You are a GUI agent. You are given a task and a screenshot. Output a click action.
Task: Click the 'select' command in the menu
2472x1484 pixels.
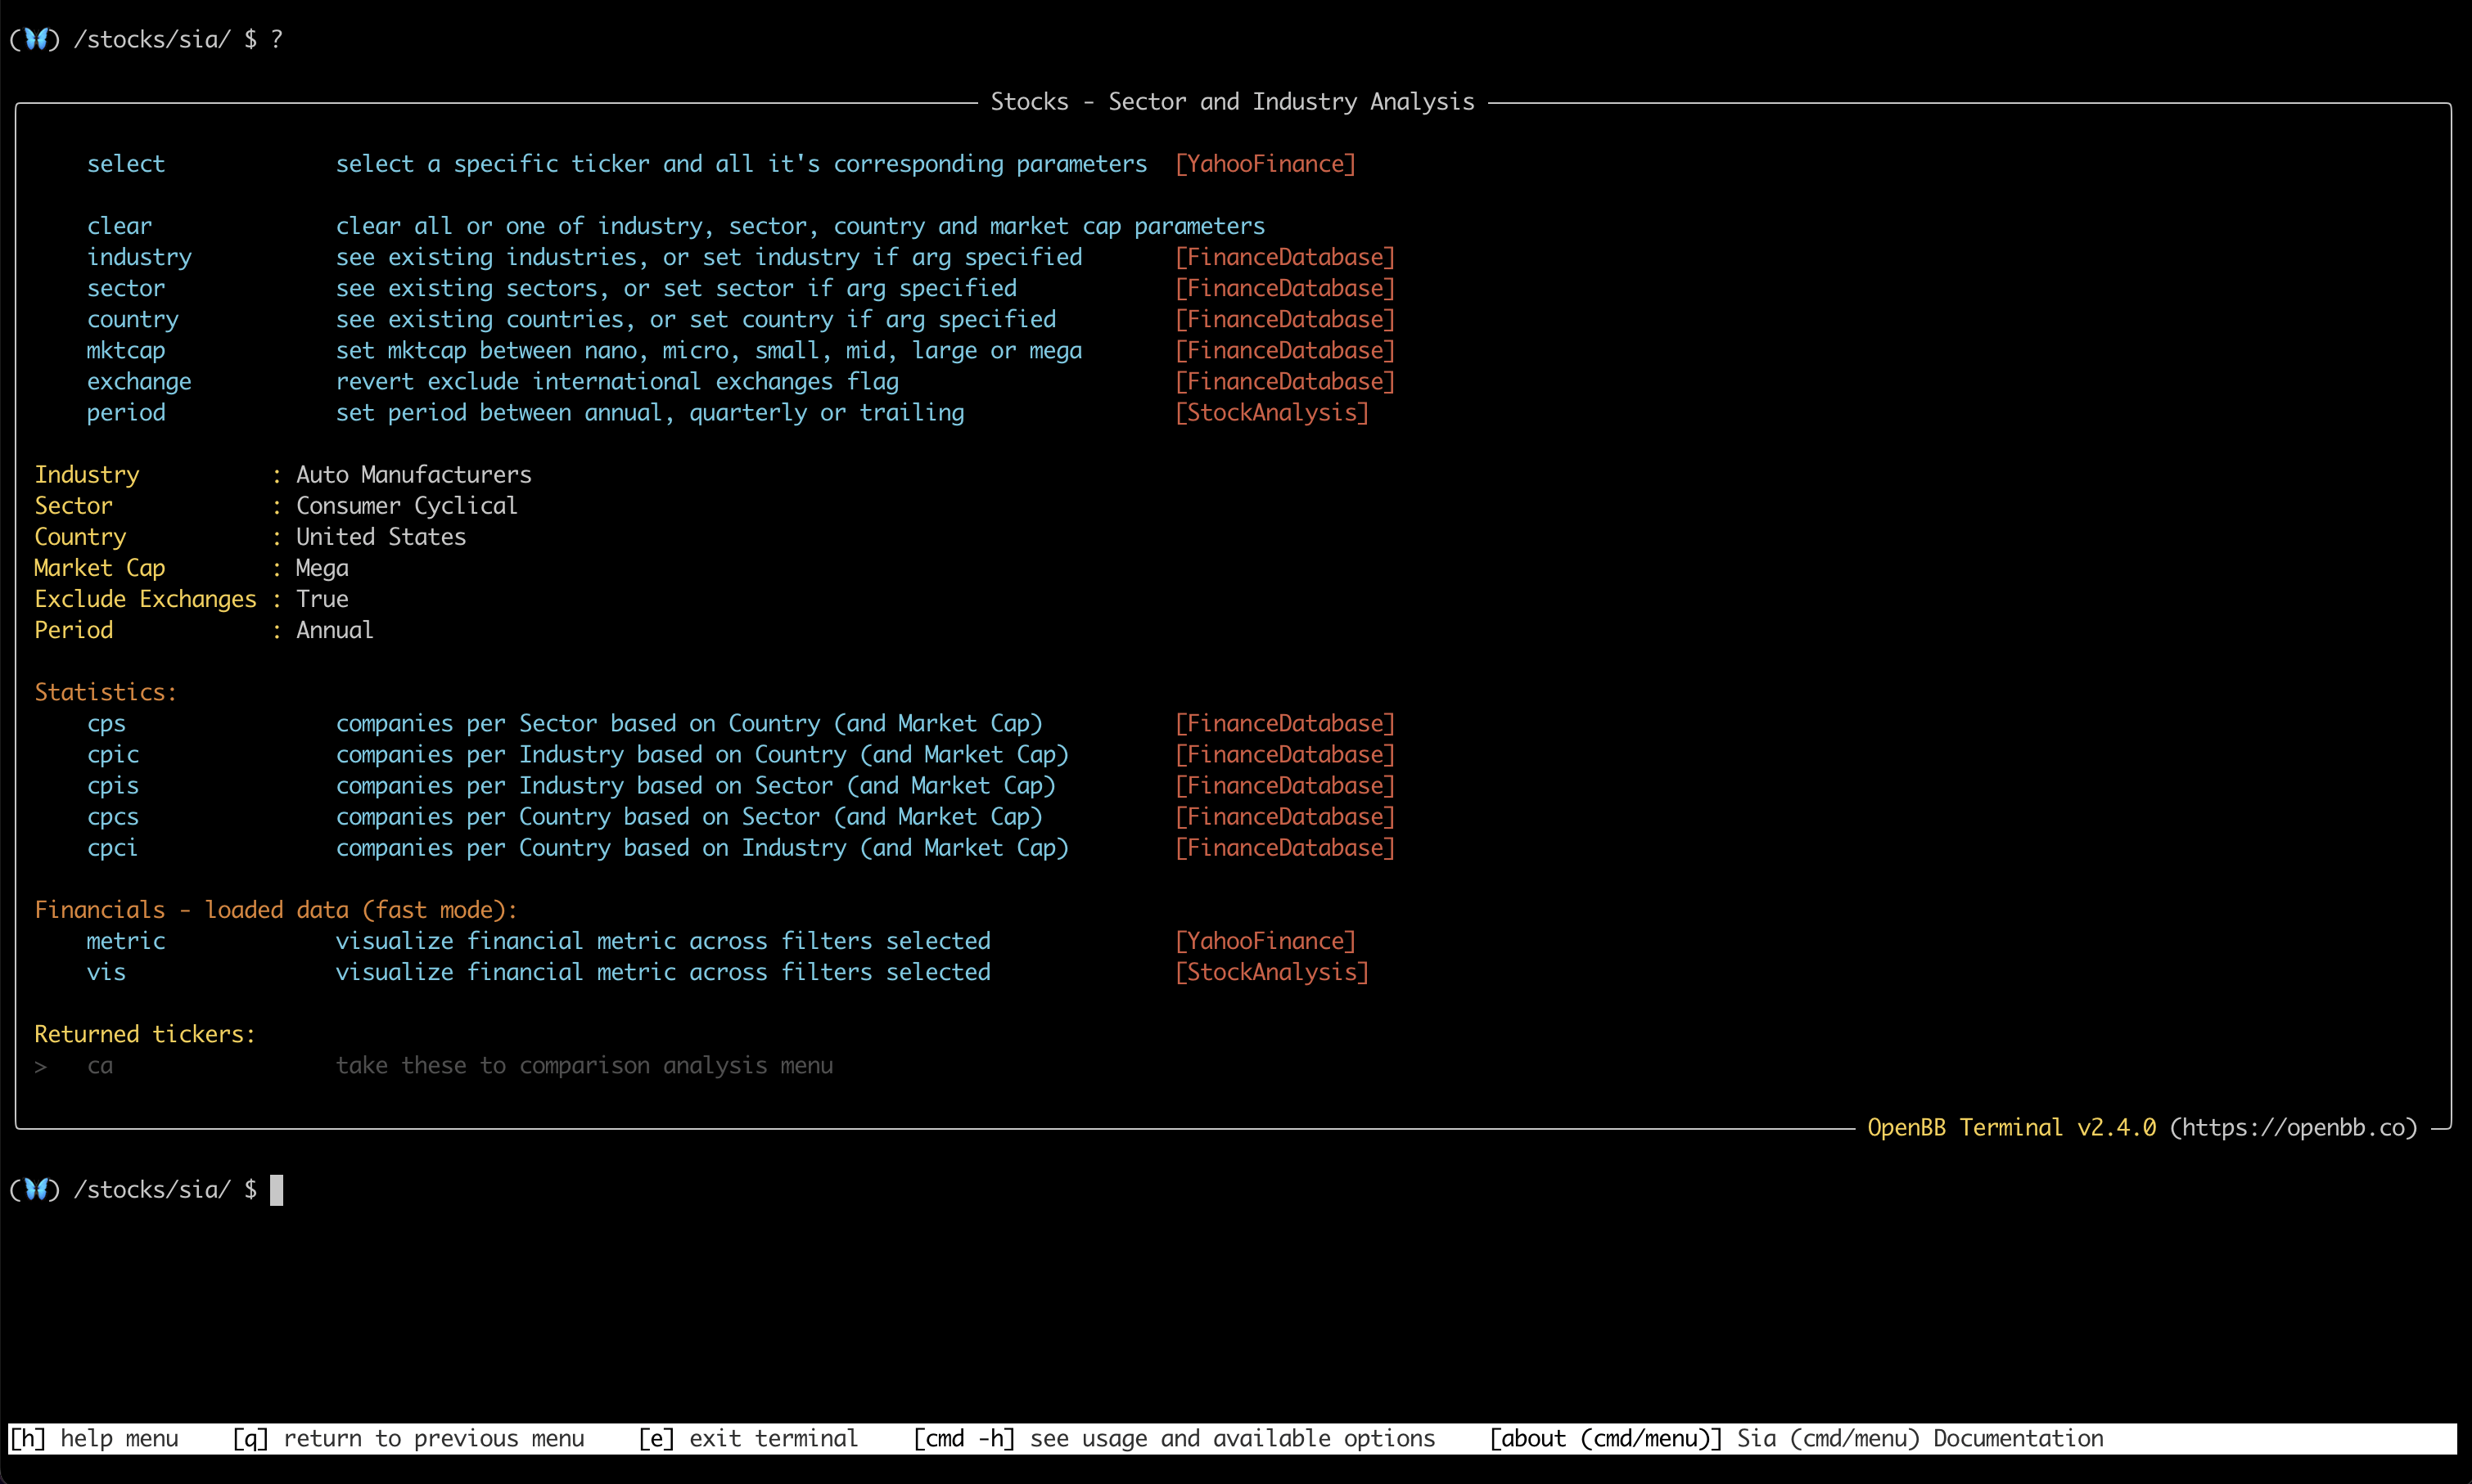click(126, 164)
